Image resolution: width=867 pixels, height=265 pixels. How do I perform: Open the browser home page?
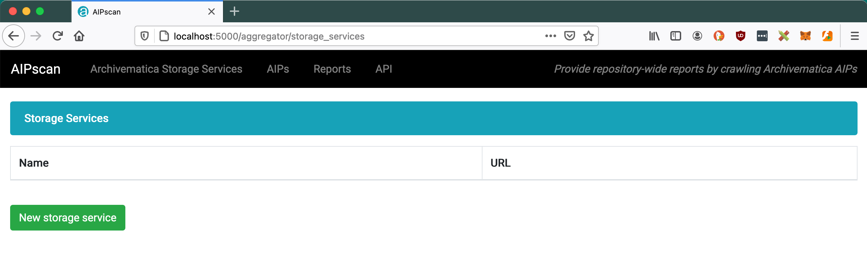coord(79,36)
